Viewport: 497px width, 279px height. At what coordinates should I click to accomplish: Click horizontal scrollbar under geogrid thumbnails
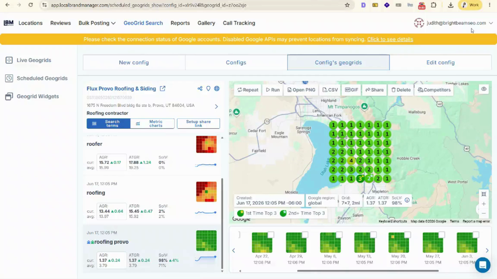click(368, 271)
